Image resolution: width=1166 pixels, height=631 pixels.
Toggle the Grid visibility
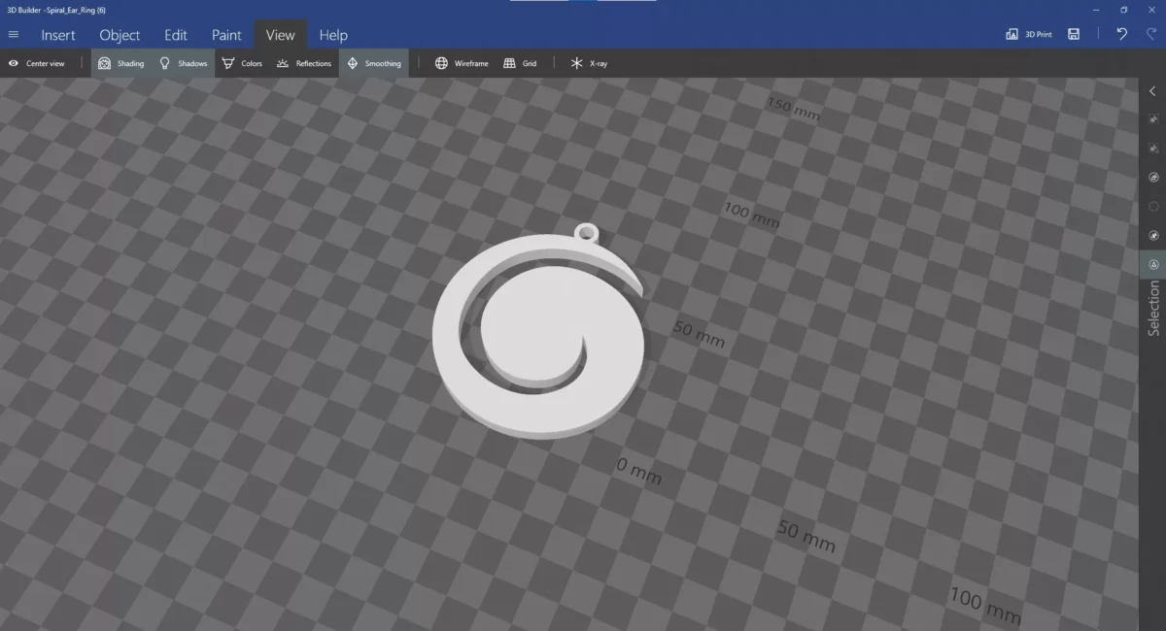click(x=520, y=63)
